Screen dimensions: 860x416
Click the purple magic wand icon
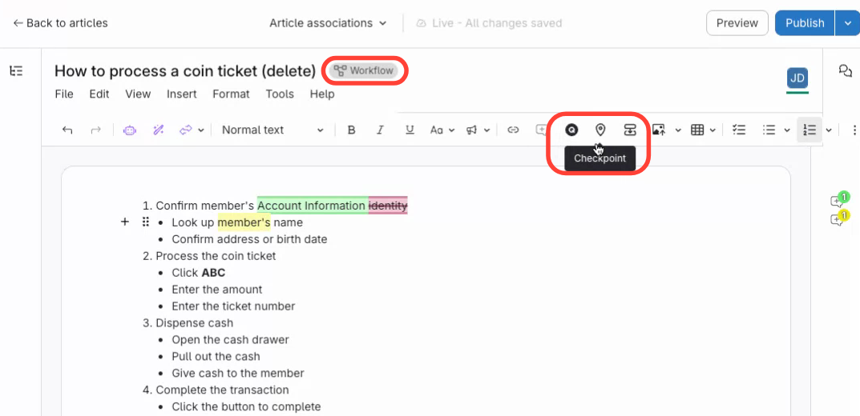(x=158, y=130)
